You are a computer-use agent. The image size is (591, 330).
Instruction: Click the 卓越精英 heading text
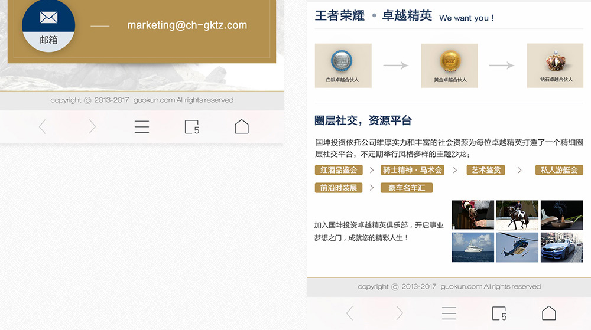[407, 16]
